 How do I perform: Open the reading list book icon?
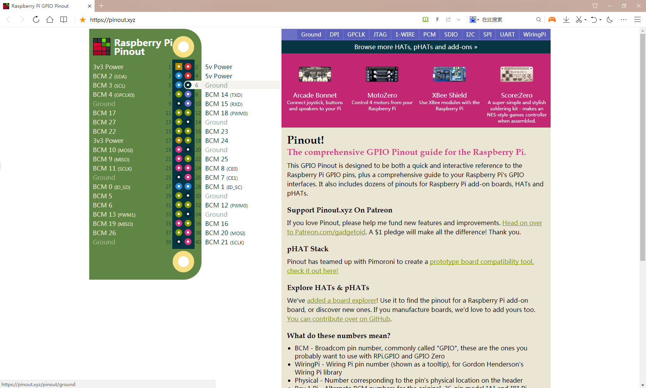(x=64, y=20)
